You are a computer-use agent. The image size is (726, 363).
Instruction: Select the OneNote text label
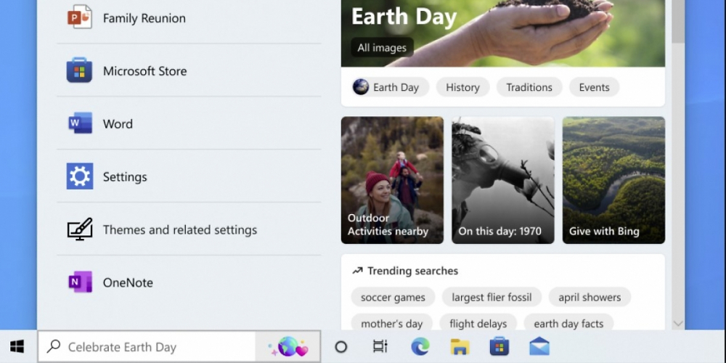point(128,282)
